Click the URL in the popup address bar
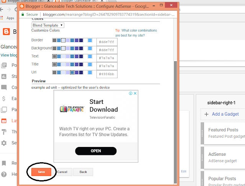 109,15
